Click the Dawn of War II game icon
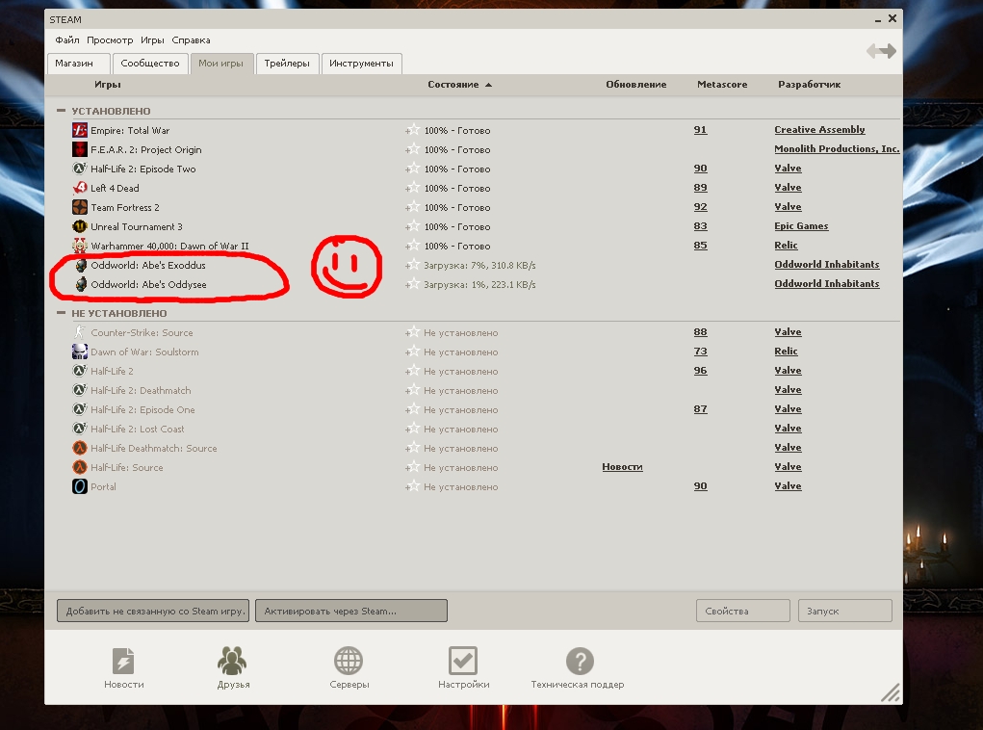Image resolution: width=983 pixels, height=730 pixels. (x=80, y=246)
